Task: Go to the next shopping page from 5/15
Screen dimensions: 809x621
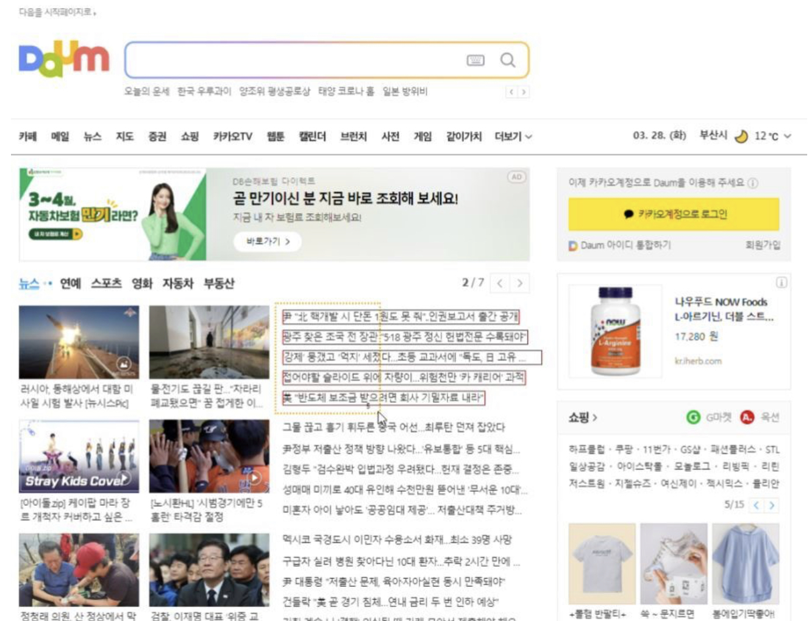Action: (772, 505)
